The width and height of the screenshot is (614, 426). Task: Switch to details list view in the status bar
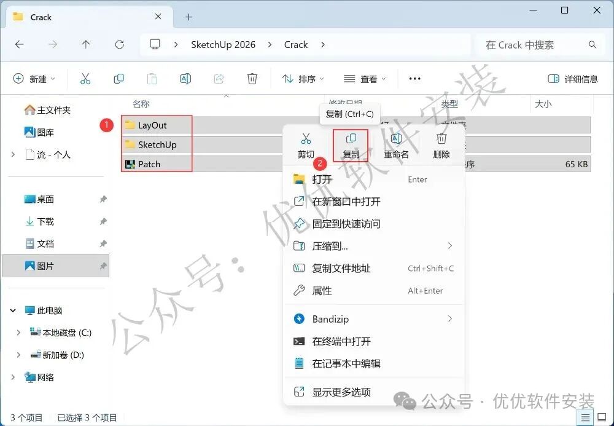[x=585, y=417]
